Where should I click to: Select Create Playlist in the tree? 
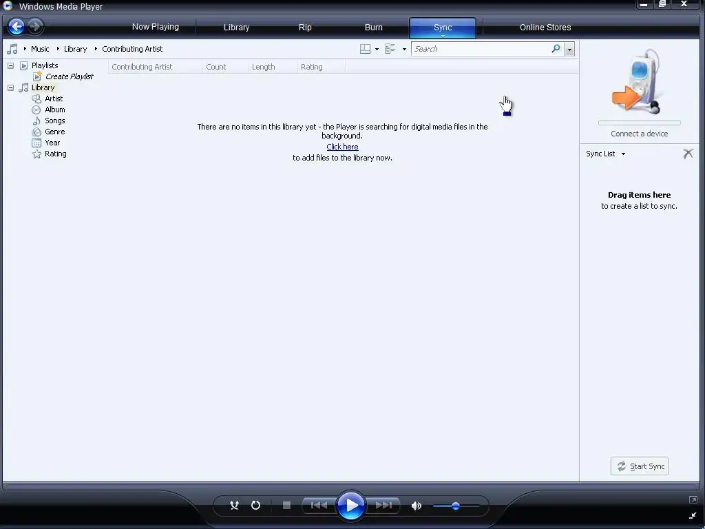pos(70,76)
